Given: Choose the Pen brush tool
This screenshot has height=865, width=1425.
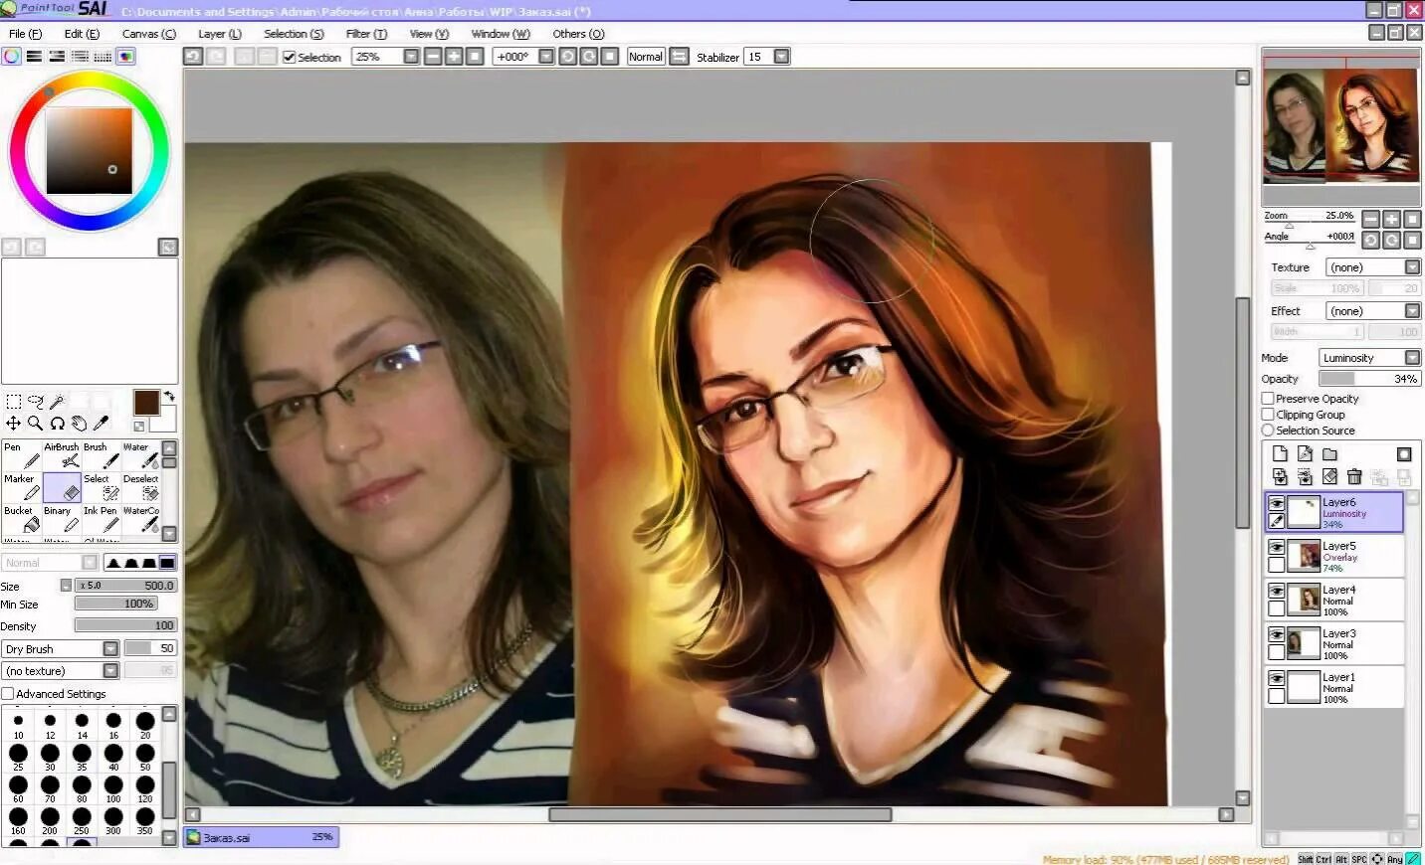Looking at the screenshot, I should [x=22, y=455].
